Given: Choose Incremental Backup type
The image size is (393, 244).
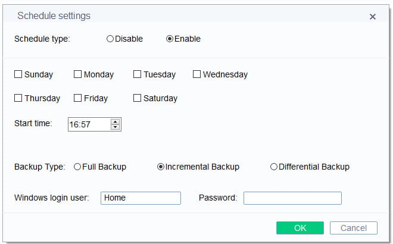Looking at the screenshot, I should tap(161, 167).
